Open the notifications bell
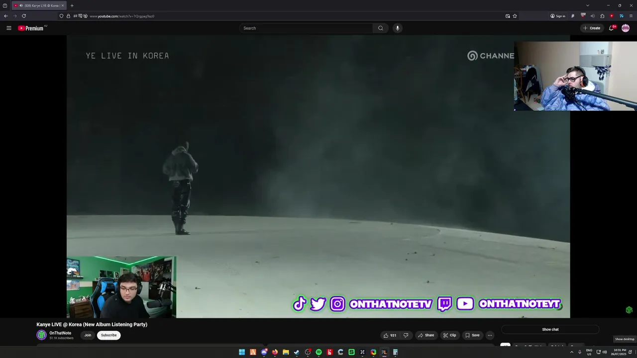The image size is (637, 358). [x=612, y=28]
